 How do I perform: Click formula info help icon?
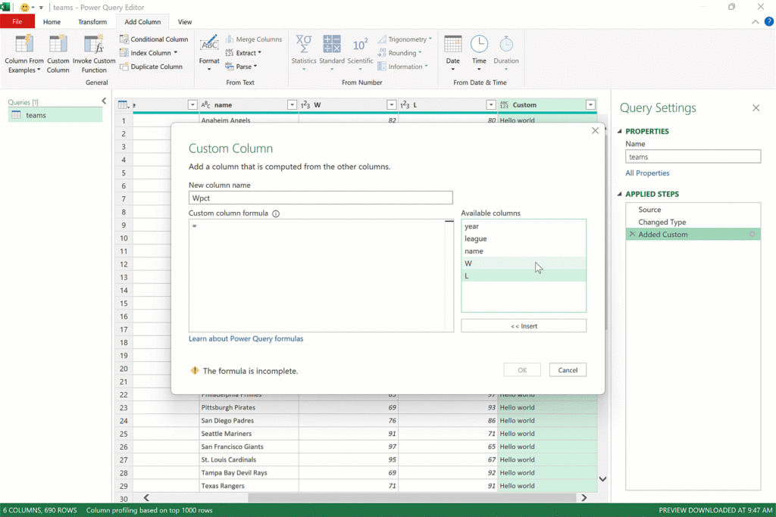pos(276,213)
